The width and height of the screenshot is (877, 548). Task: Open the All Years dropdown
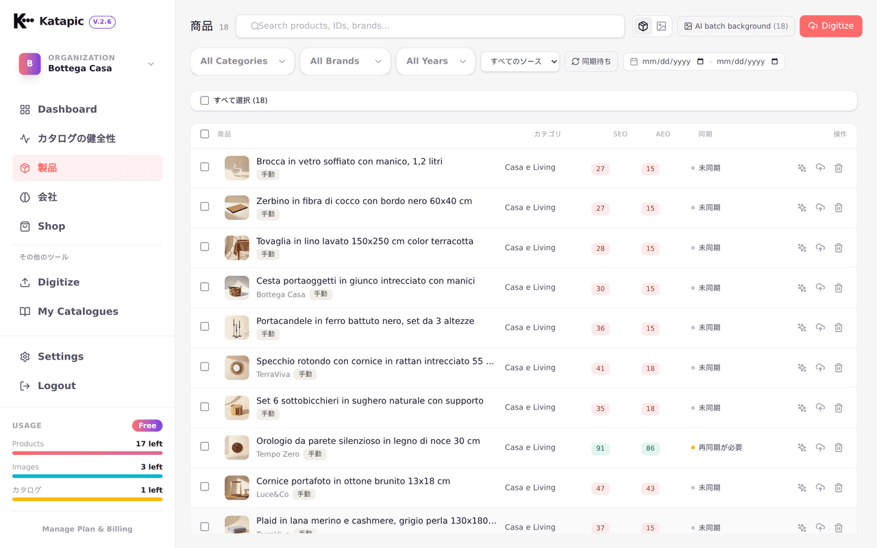pos(436,62)
